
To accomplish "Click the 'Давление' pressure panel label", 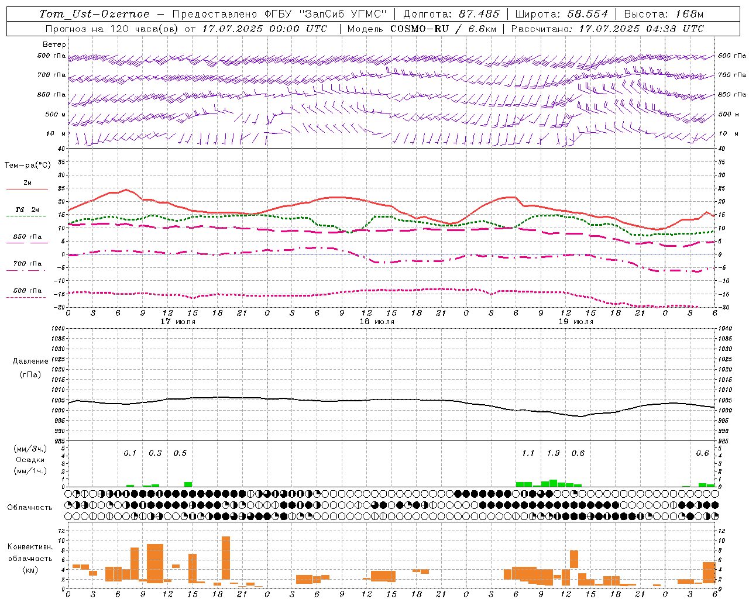I will 30,362.
